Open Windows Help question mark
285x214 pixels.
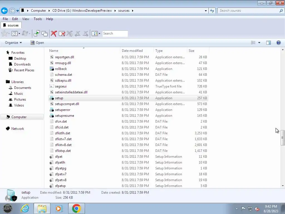(278, 43)
